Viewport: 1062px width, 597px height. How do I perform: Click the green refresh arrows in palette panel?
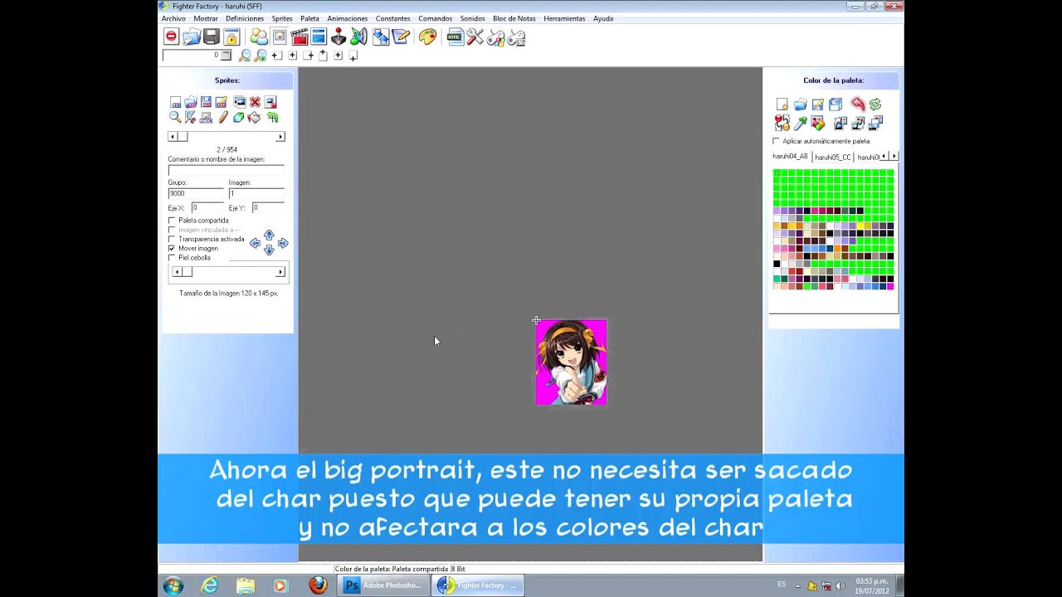coord(875,104)
